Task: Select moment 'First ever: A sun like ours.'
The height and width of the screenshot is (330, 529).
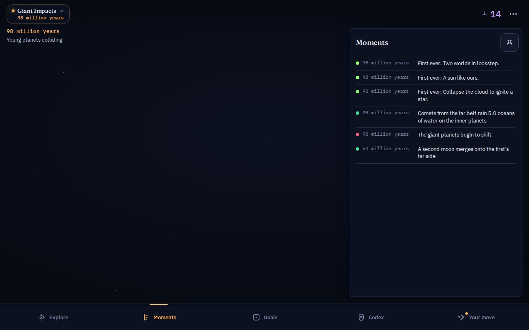Action: pyautogui.click(x=436, y=78)
